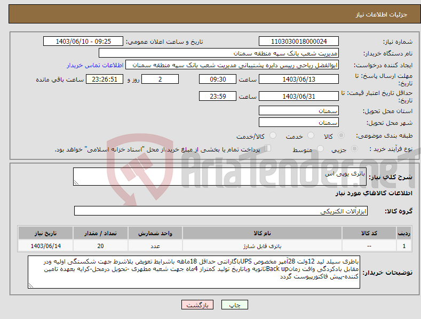Select the کالا radio button
421x319 pixels.
tap(341, 135)
